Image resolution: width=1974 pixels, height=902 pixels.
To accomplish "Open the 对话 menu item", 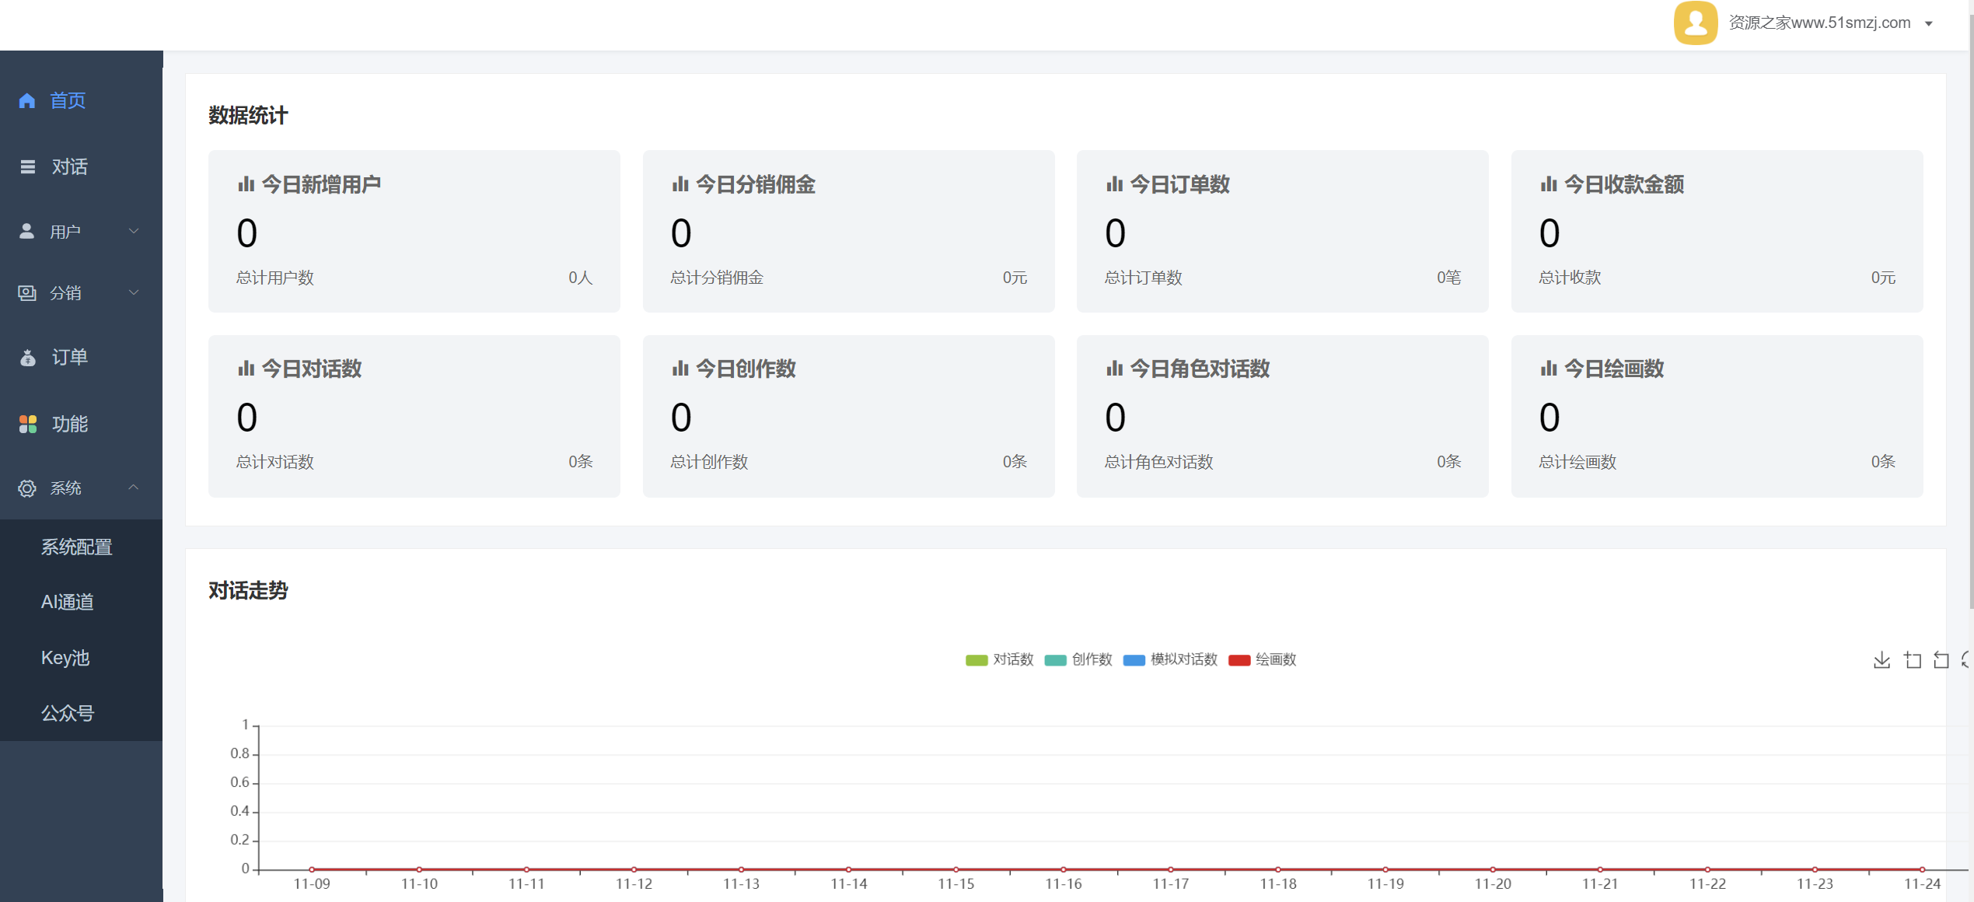I will click(81, 166).
